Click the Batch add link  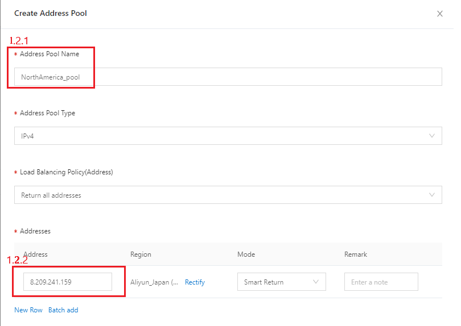63,310
